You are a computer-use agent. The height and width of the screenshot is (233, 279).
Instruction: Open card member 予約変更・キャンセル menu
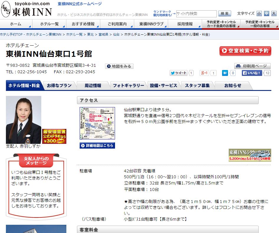pyautogui.click(x=221, y=24)
